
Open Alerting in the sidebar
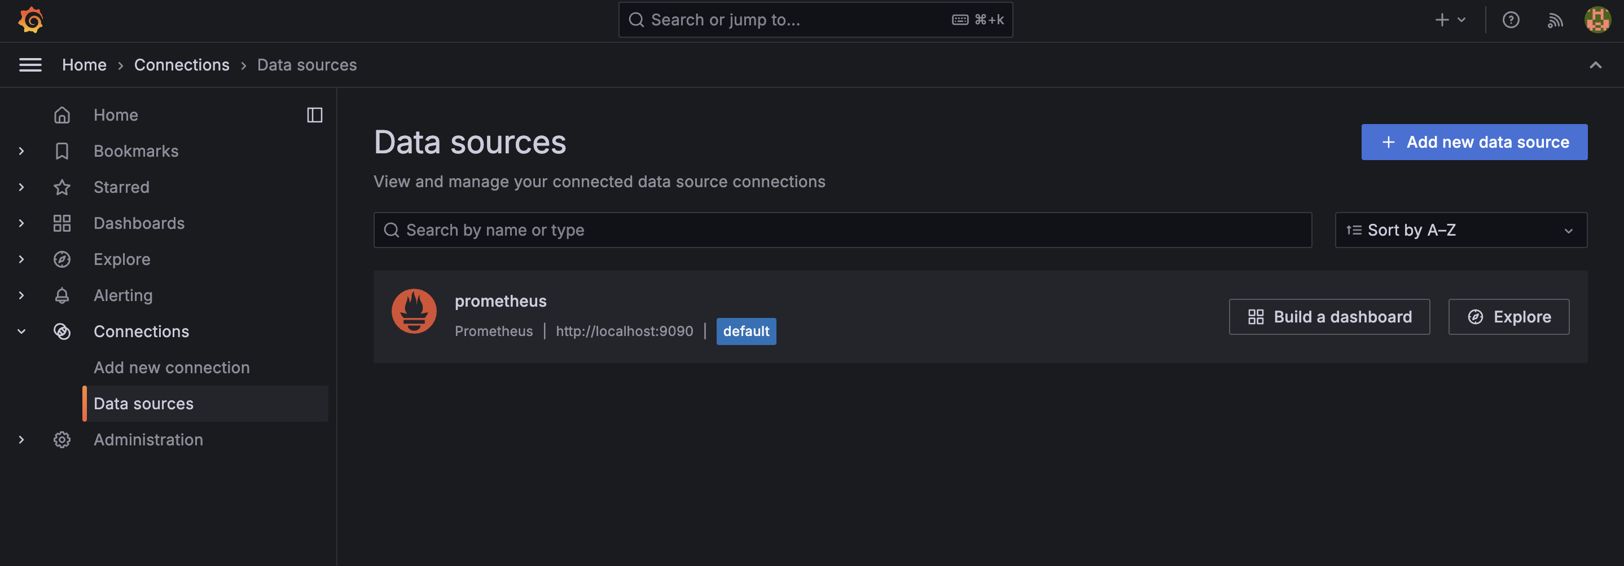(123, 295)
